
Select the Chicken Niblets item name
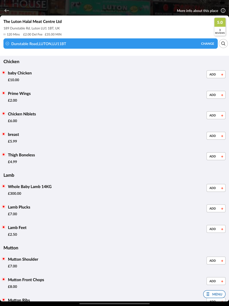22,114
